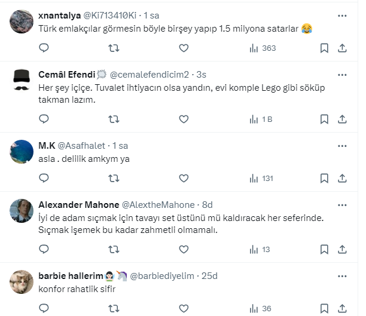Open the 8d timestamp on Mahone's tweet
This screenshot has width=366, height=316.
point(207,204)
